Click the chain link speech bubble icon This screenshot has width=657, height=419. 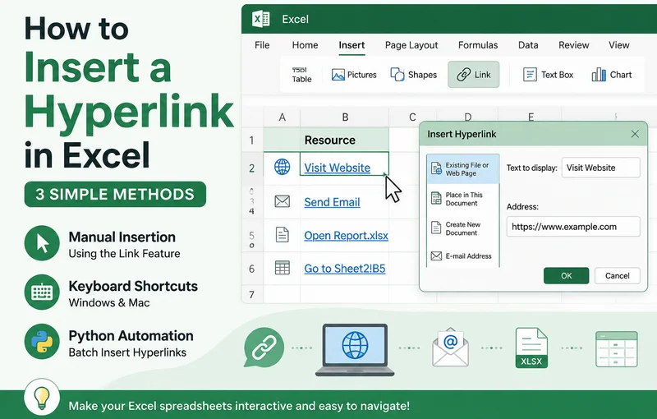264,348
